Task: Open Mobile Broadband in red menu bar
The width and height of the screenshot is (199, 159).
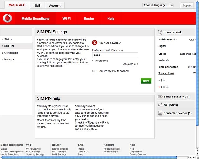Action: [x=35, y=19]
